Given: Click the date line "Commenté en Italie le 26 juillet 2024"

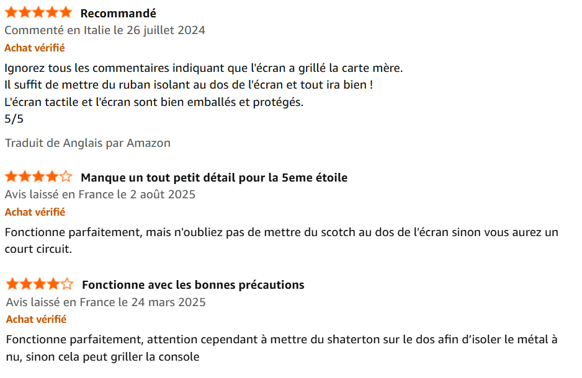Looking at the screenshot, I should point(105,30).
